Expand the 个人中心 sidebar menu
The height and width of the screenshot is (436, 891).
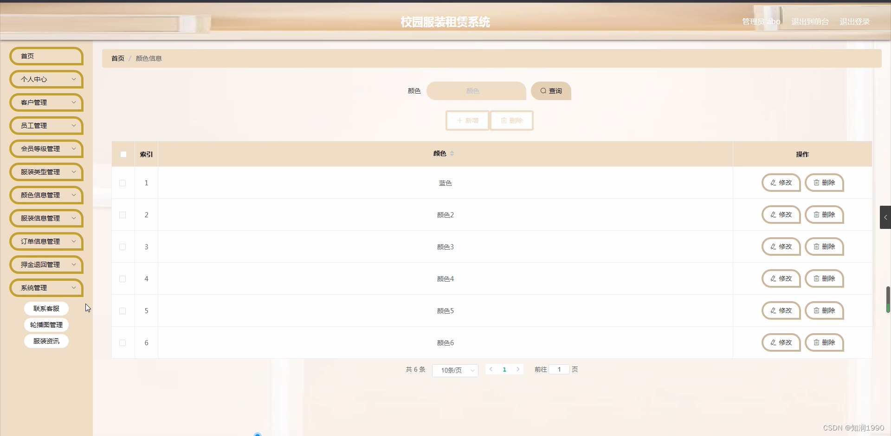click(x=46, y=79)
